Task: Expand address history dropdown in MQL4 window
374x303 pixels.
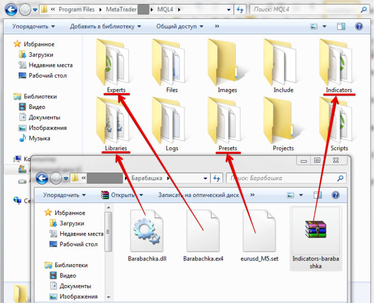Action: click(x=228, y=10)
